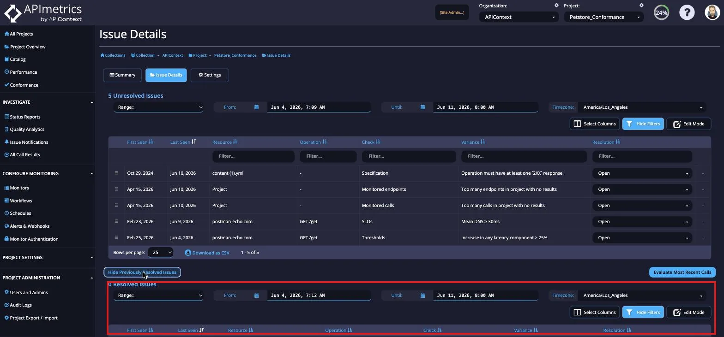The width and height of the screenshot is (724, 337).
Task: Open Issue Notifications
Action: pos(26,142)
